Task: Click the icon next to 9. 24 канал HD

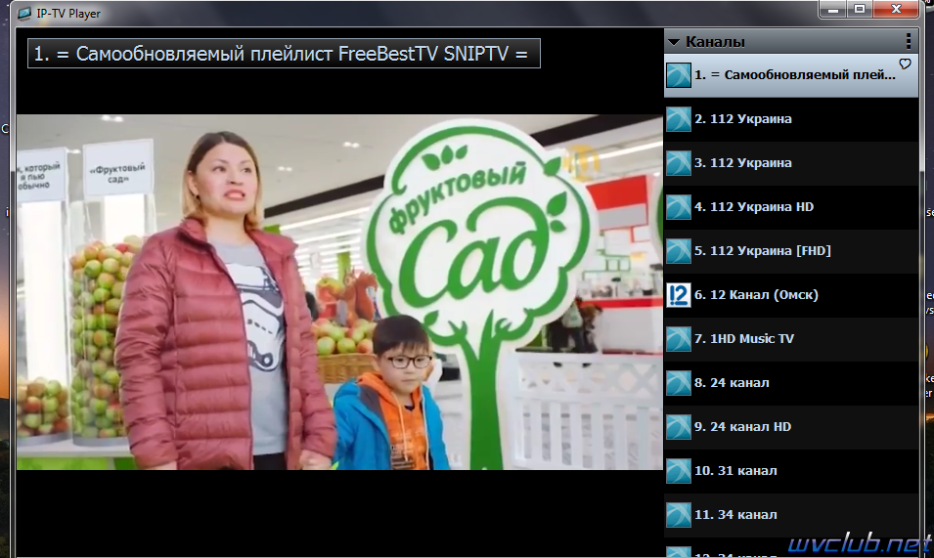Action: pyautogui.click(x=679, y=427)
